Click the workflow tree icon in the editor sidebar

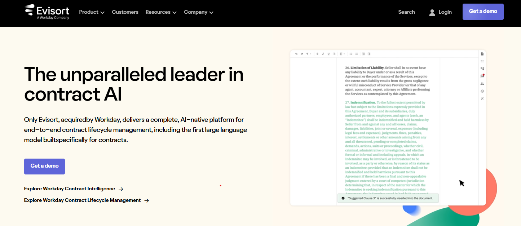[x=482, y=68]
